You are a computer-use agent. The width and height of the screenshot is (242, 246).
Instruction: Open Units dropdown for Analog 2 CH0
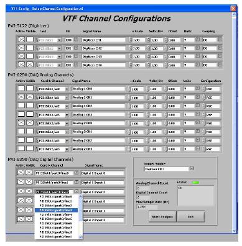click(x=198, y=122)
